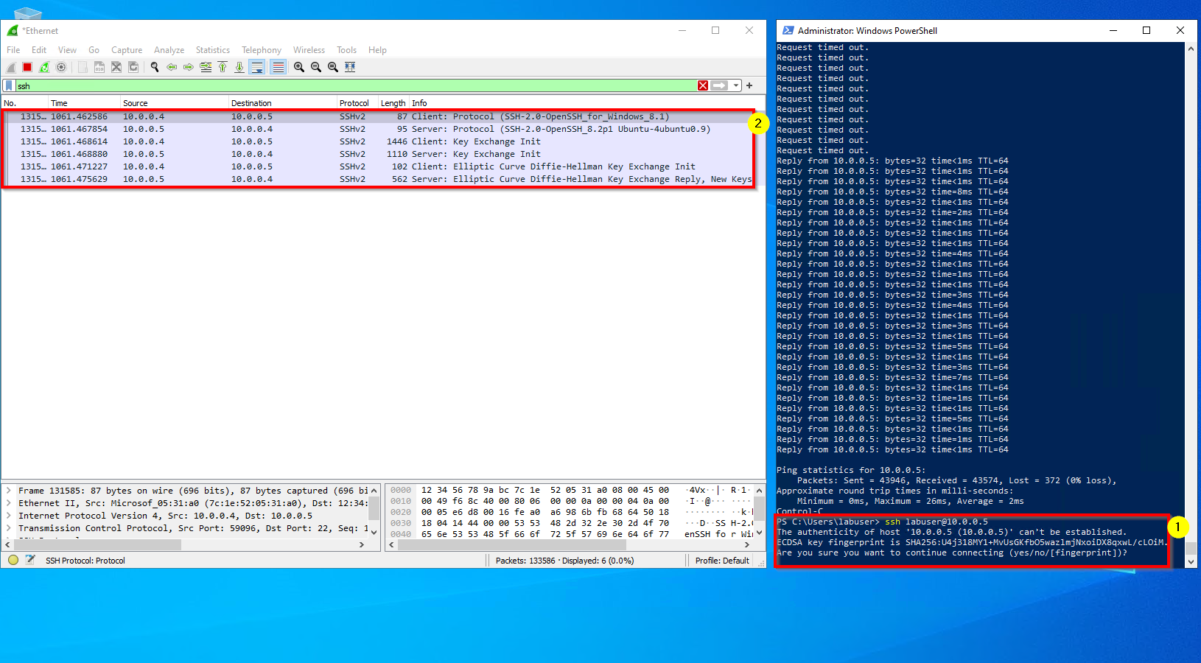
Task: Toggle auto-scroll during live capture
Action: [x=257, y=67]
